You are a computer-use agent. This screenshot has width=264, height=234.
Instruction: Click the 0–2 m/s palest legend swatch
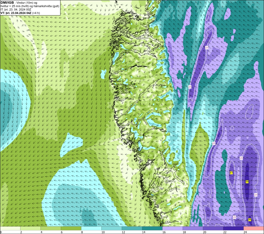[x=10, y=228]
